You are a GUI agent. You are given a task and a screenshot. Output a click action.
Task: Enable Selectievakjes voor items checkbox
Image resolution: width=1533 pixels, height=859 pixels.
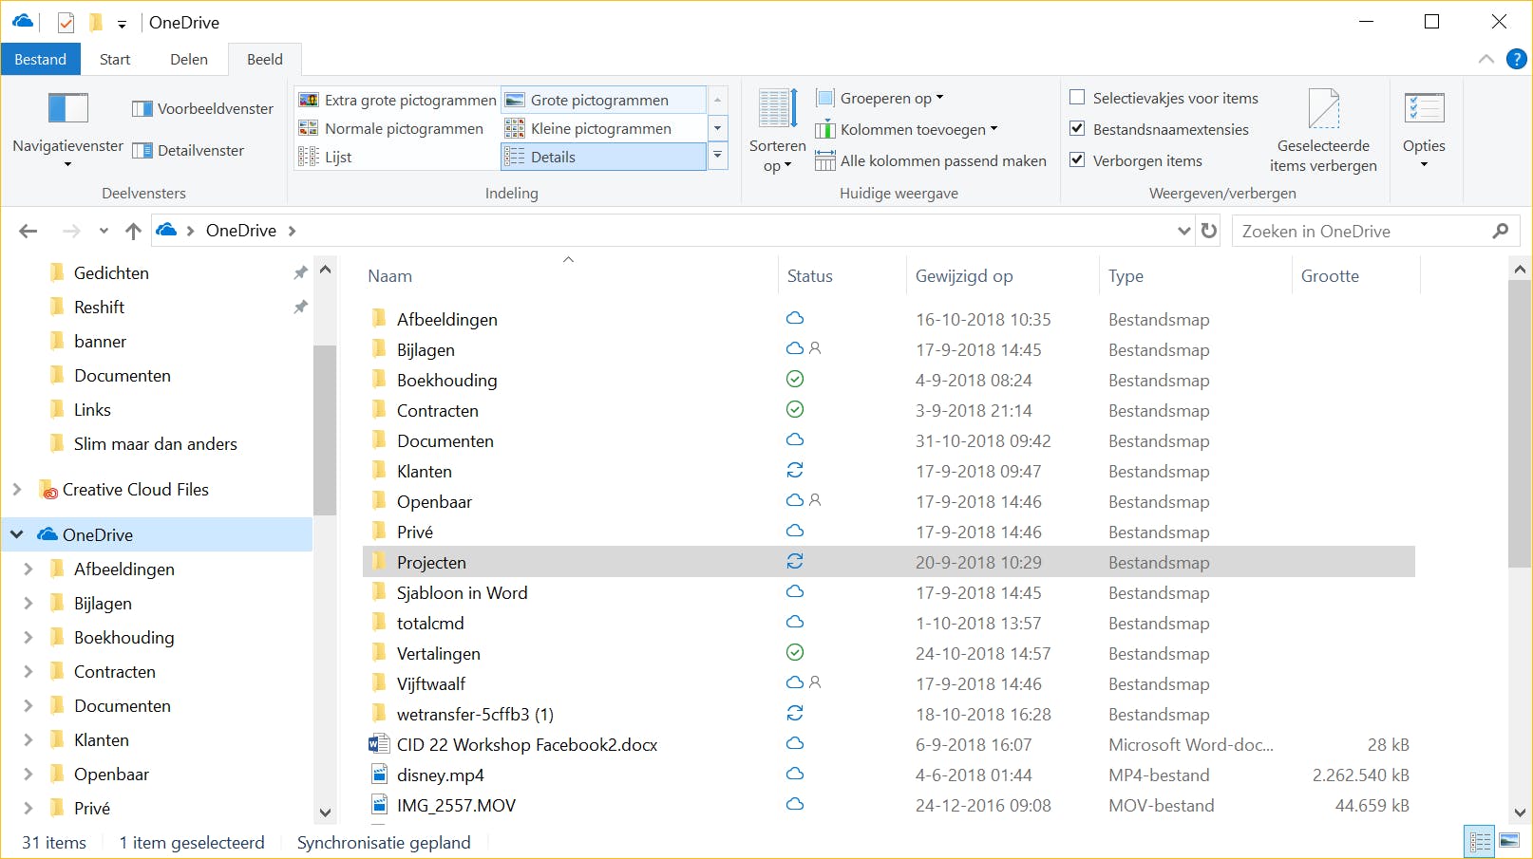pyautogui.click(x=1077, y=97)
